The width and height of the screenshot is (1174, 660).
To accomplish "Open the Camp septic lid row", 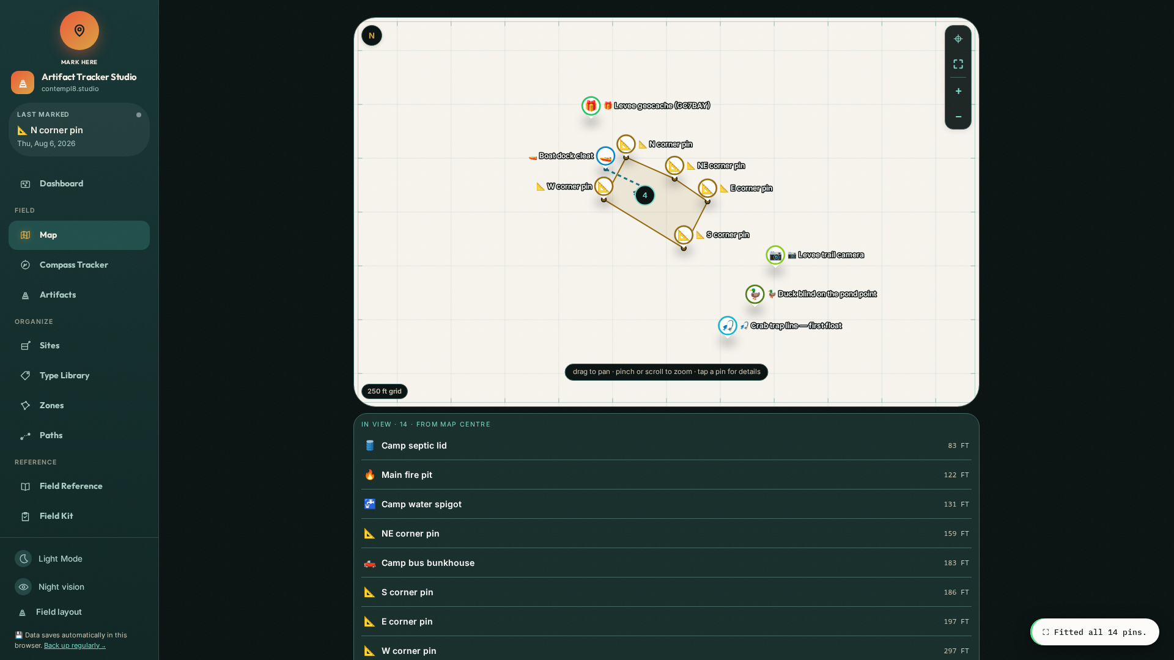I will click(x=666, y=446).
